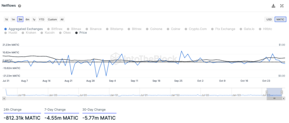289x123 pixels.
Task: Click the 30-Day Change label
Action: (x=94, y=109)
